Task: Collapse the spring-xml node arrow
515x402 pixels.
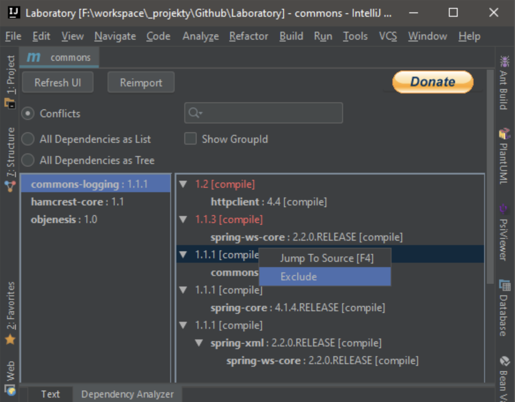Action: 199,343
